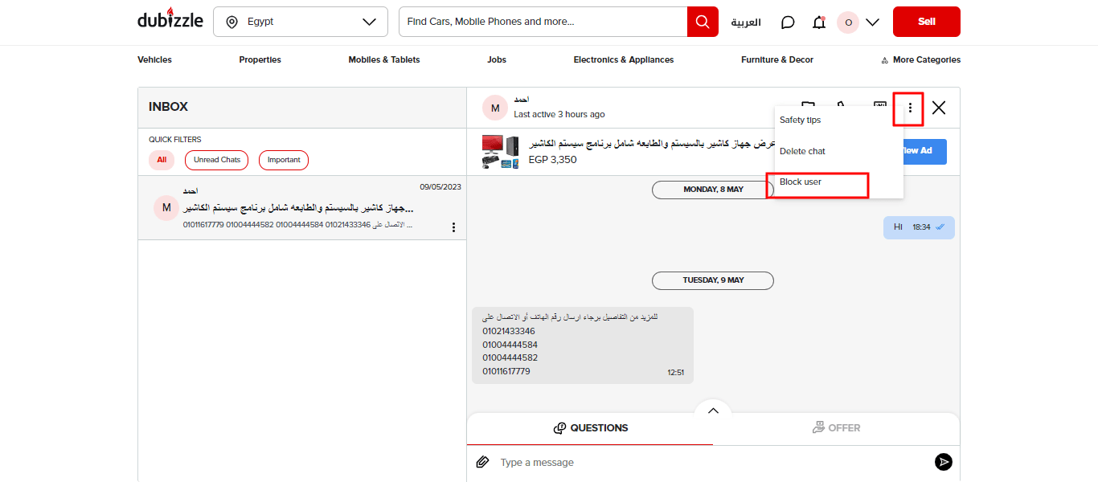Send the message with the arrow icon
The height and width of the screenshot is (482, 1098).
pos(943,462)
